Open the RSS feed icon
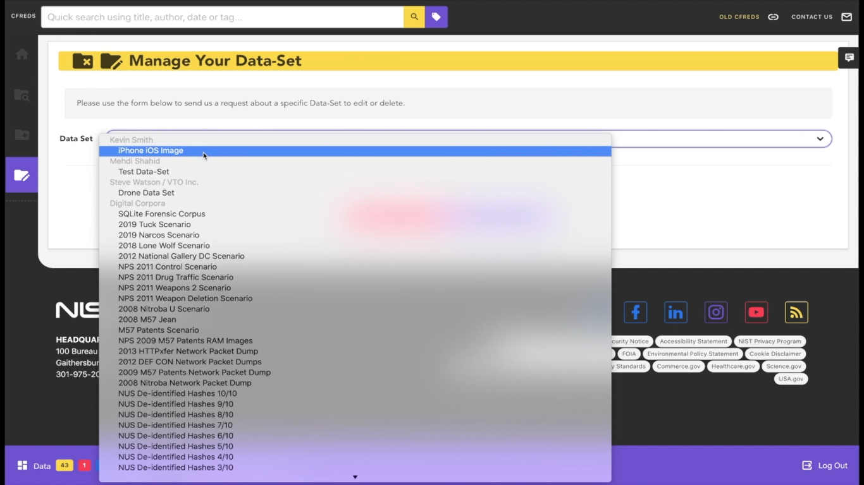Screen dimensions: 864x485 coord(796,313)
